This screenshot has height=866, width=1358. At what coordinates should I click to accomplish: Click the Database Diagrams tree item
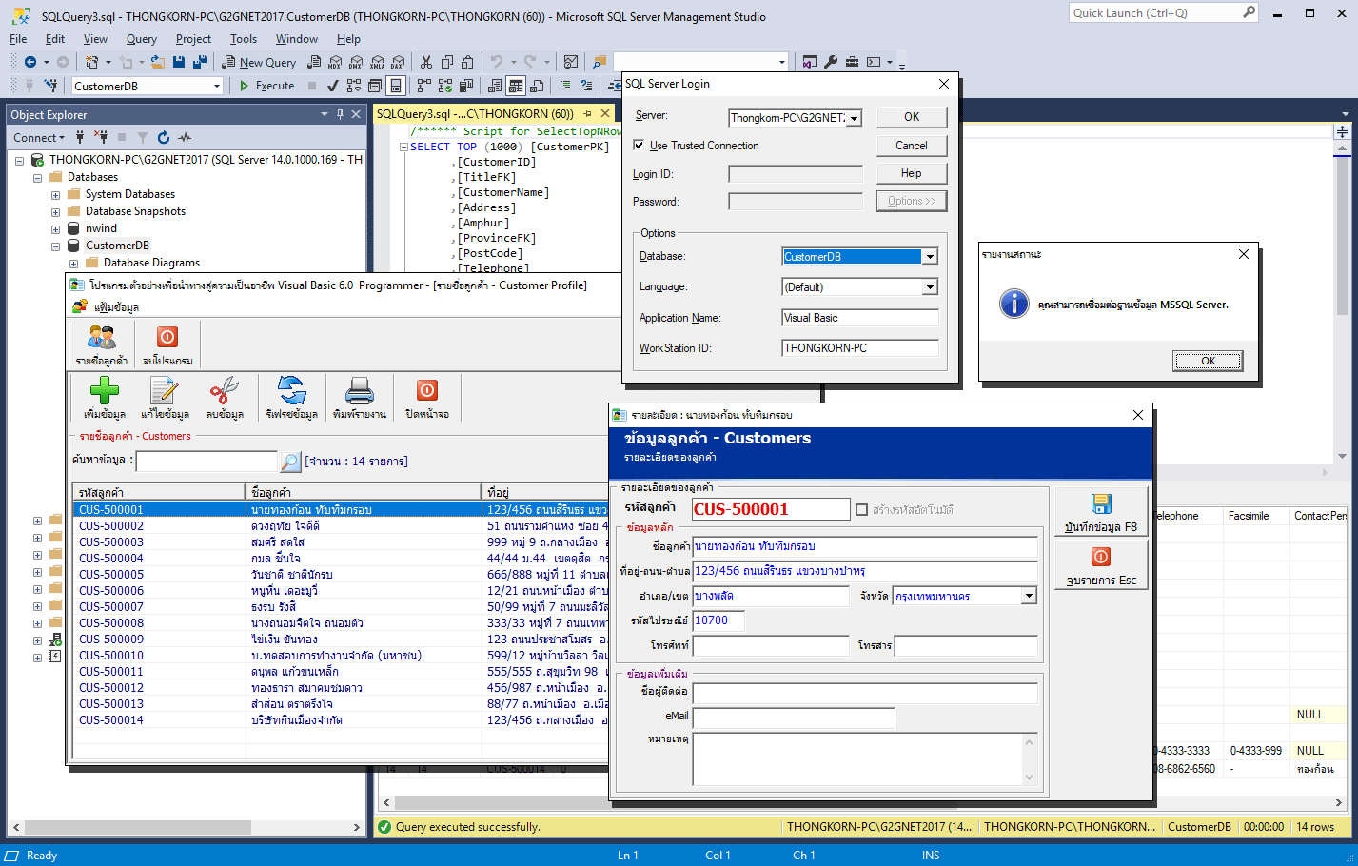coord(151,263)
